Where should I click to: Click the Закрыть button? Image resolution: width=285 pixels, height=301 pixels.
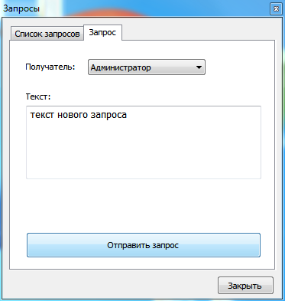click(x=245, y=286)
